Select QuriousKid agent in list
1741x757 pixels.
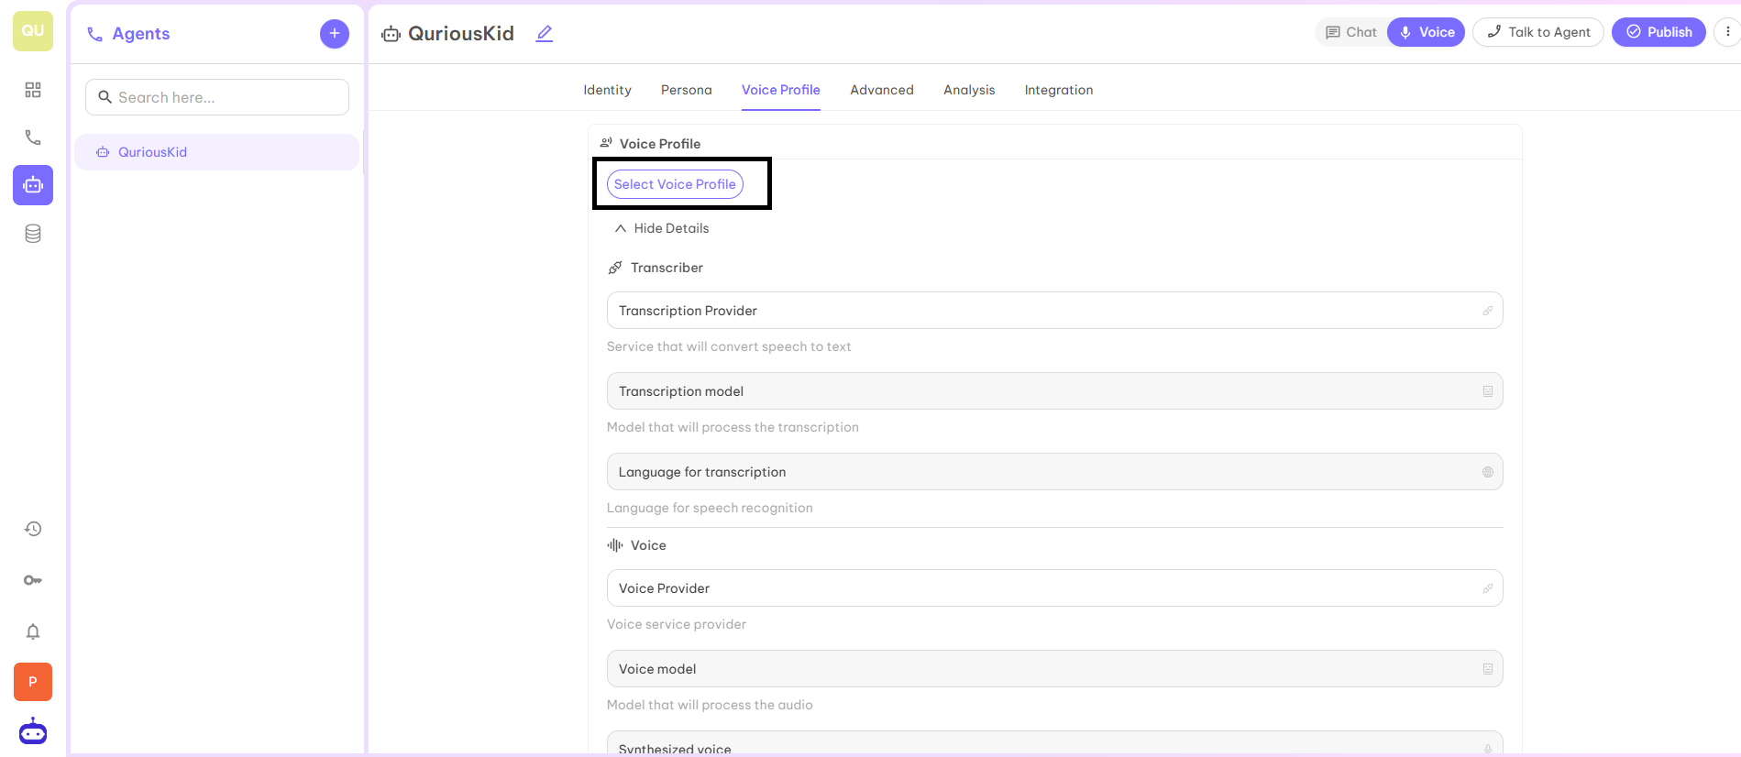click(x=216, y=152)
